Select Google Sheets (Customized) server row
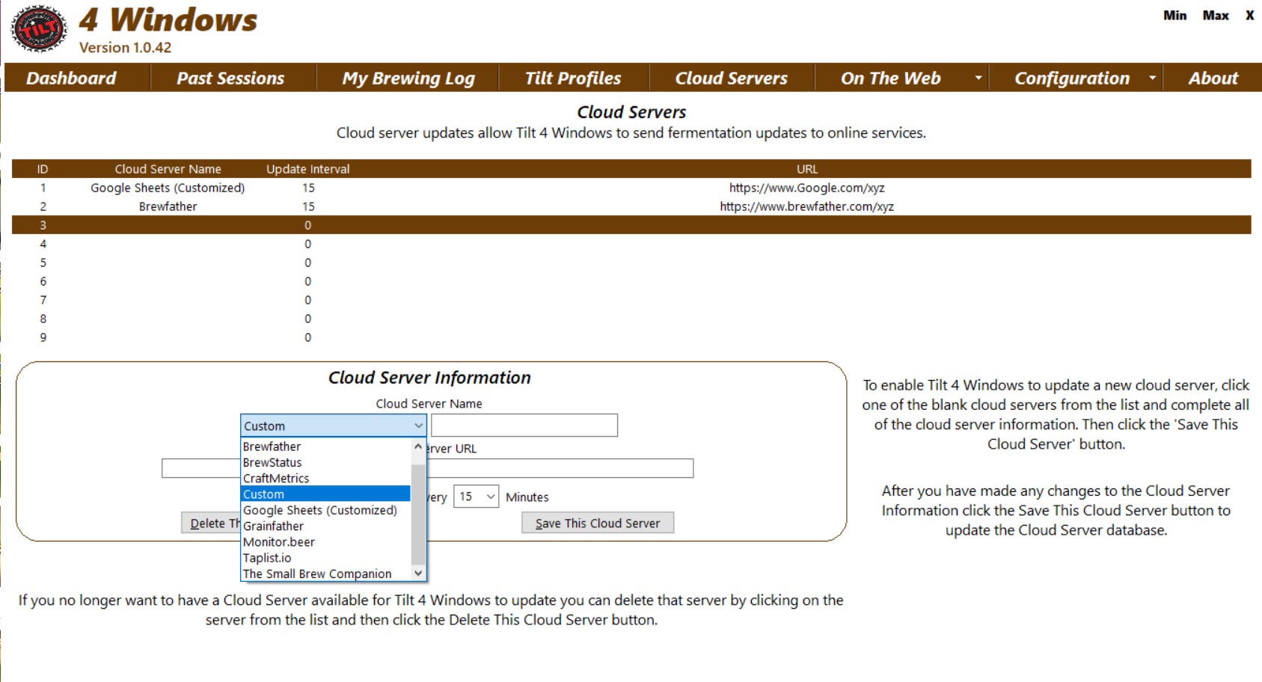1262x682 pixels. 631,188
